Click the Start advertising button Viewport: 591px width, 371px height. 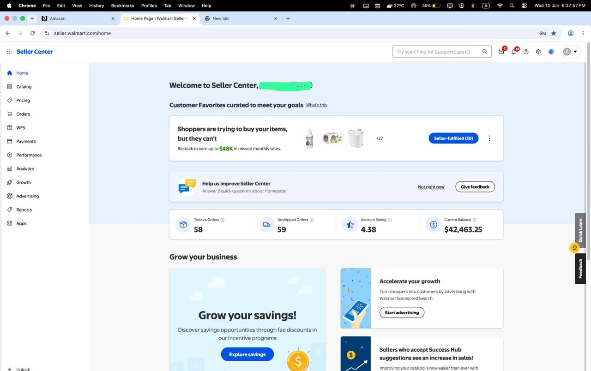[x=402, y=312]
